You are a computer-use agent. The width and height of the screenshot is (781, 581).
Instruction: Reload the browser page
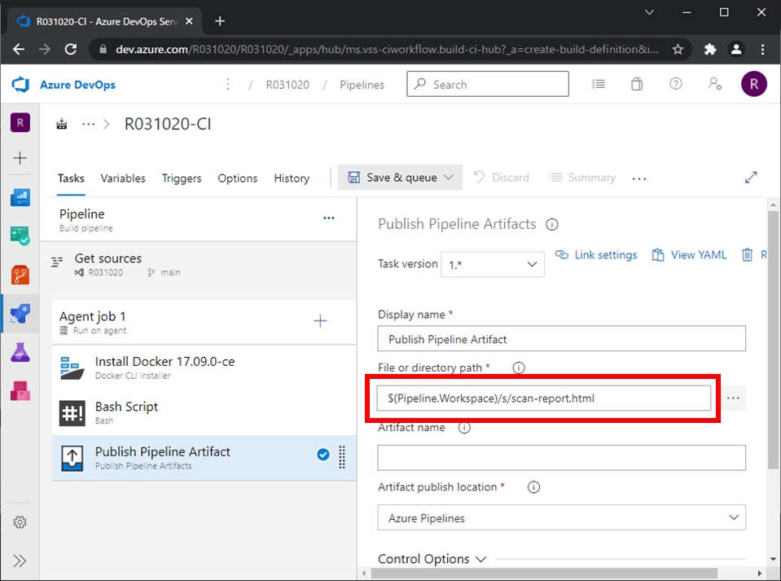click(71, 50)
